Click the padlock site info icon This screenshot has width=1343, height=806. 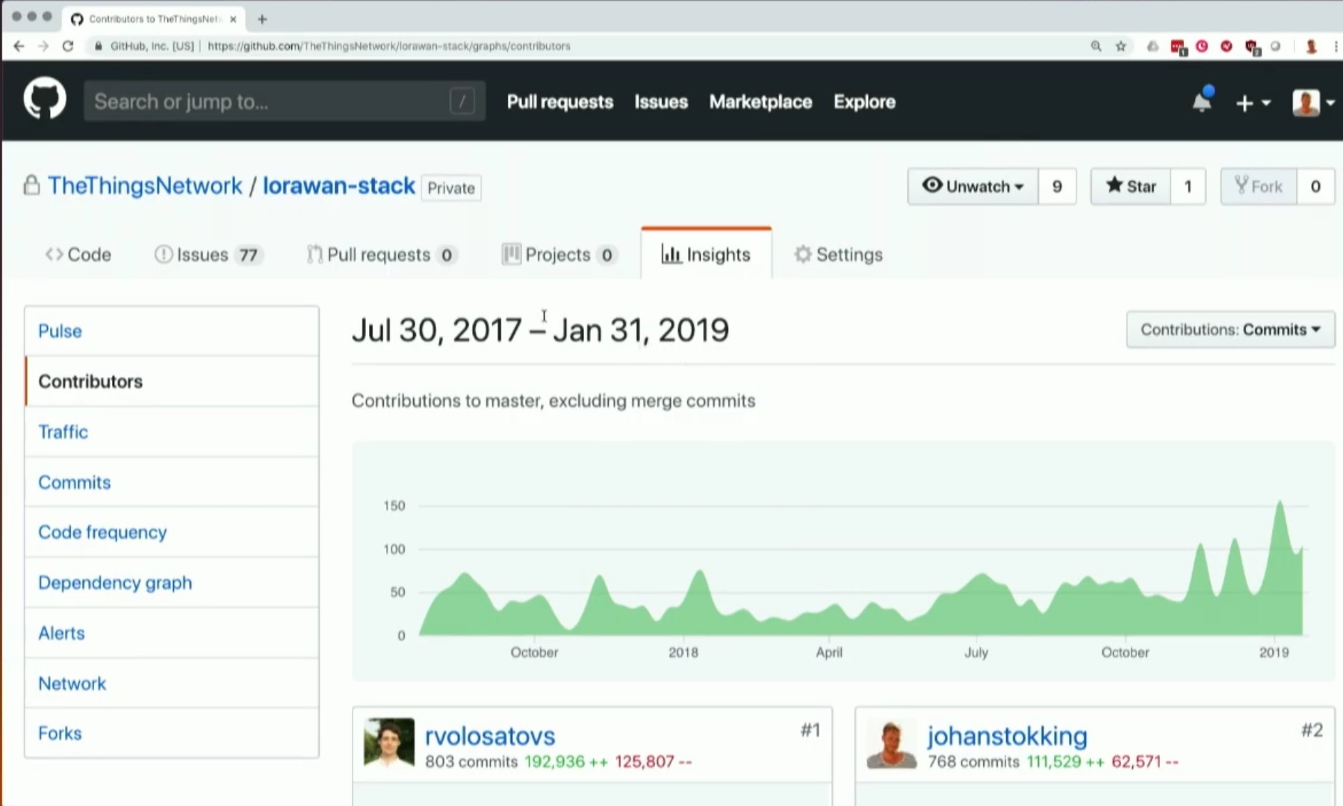point(98,46)
